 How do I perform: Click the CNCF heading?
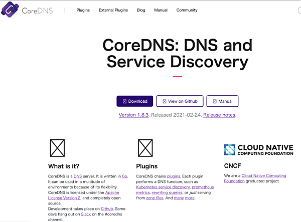(232, 166)
